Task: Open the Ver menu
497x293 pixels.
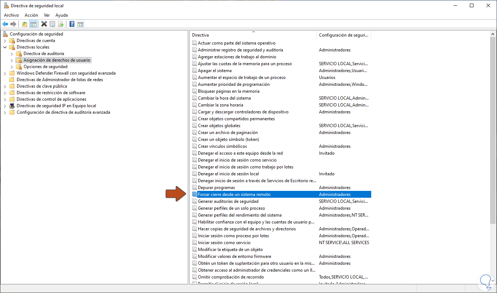Action: 46,15
